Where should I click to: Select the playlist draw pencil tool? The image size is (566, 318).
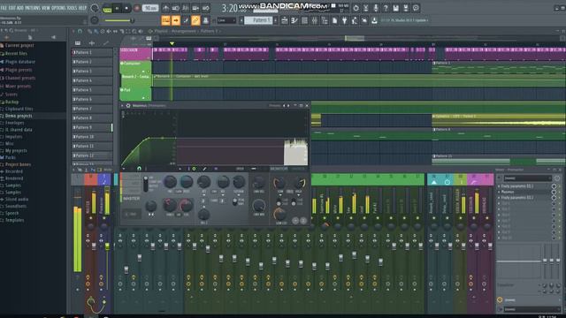(89, 32)
